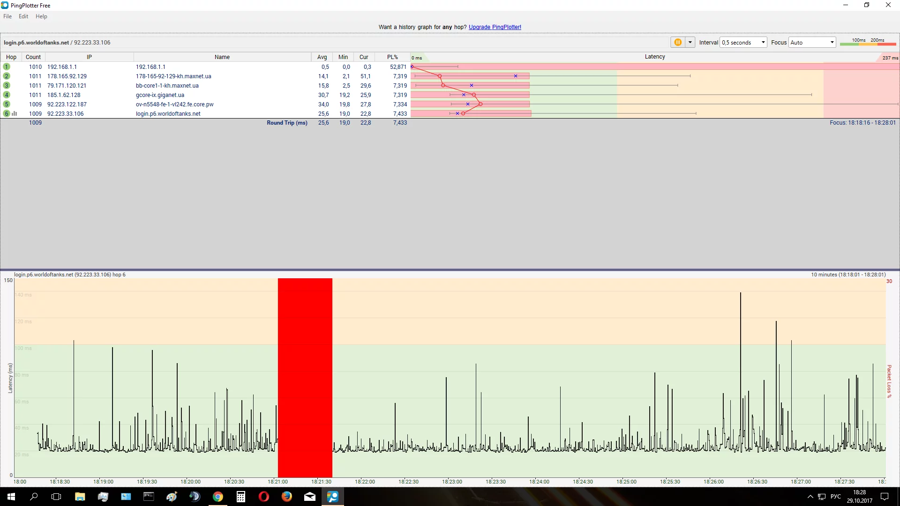The width and height of the screenshot is (900, 506).
Task: Open the Calculator from the taskbar
Action: point(241,497)
